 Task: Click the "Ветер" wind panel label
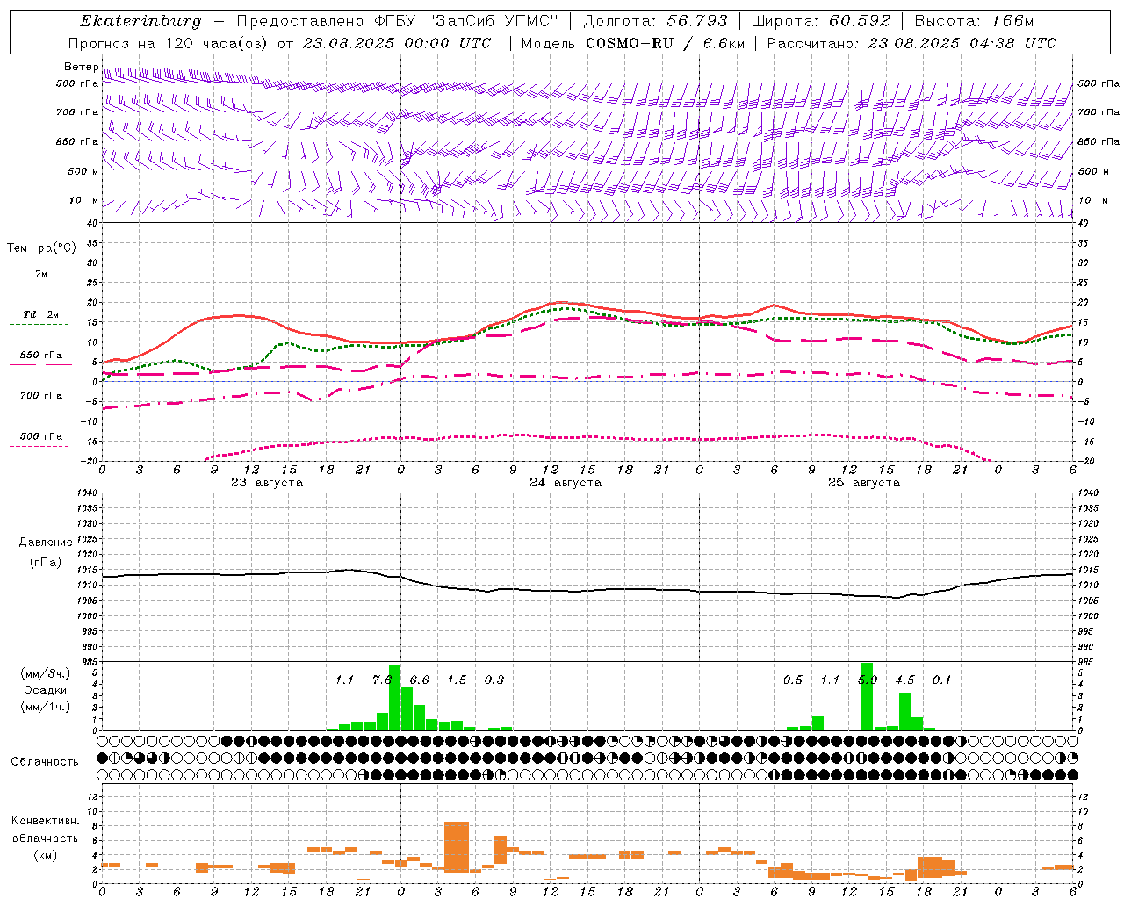(x=81, y=67)
